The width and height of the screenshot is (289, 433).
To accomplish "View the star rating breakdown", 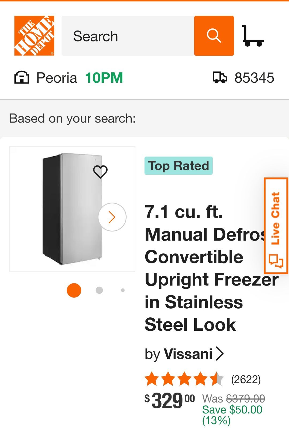I will (x=184, y=379).
